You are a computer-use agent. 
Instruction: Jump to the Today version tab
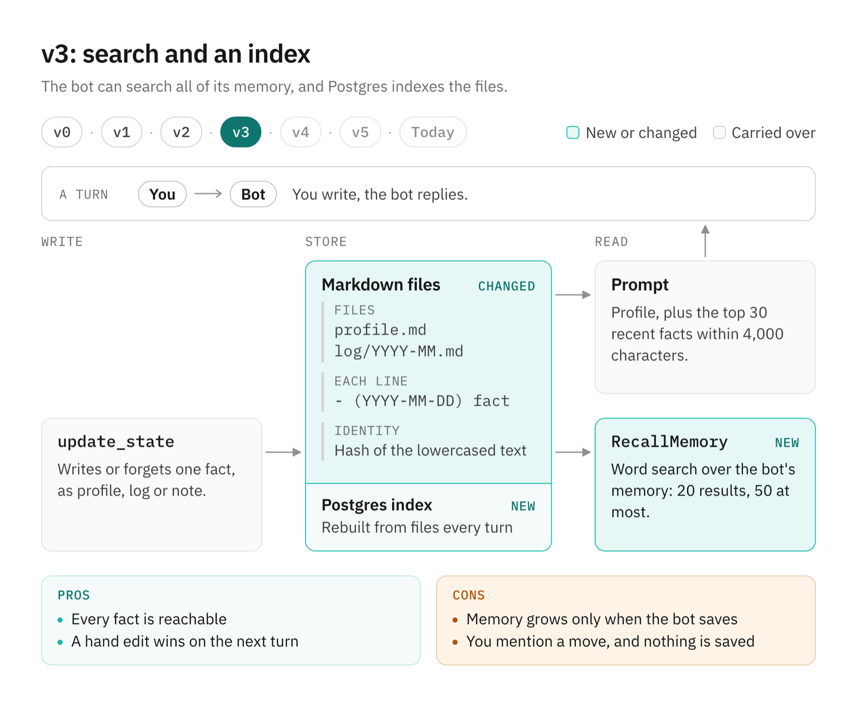coord(433,132)
